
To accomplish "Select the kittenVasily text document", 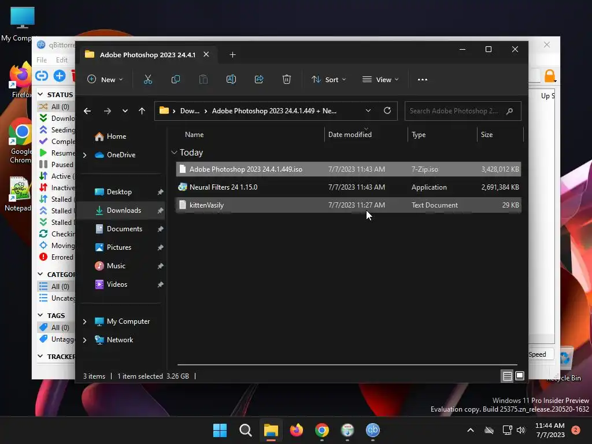I will [x=348, y=205].
